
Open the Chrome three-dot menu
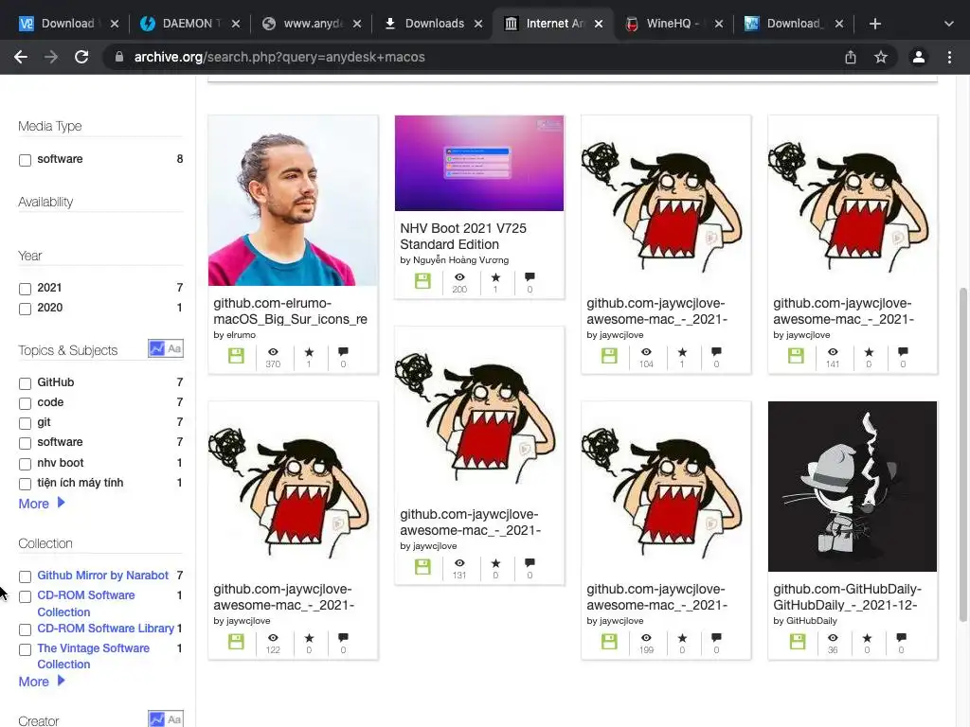pos(949,57)
